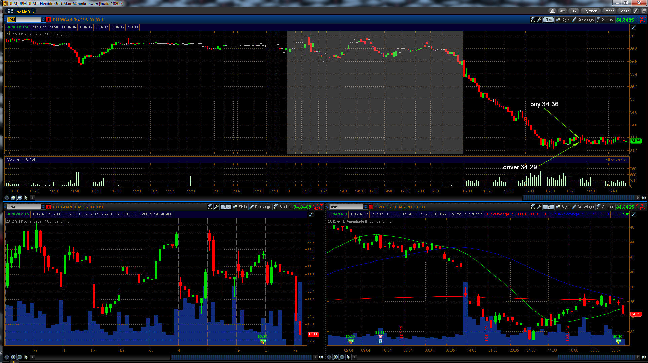Select crosshair tool on top chart
This screenshot has height=363, width=648.
coord(7,198)
